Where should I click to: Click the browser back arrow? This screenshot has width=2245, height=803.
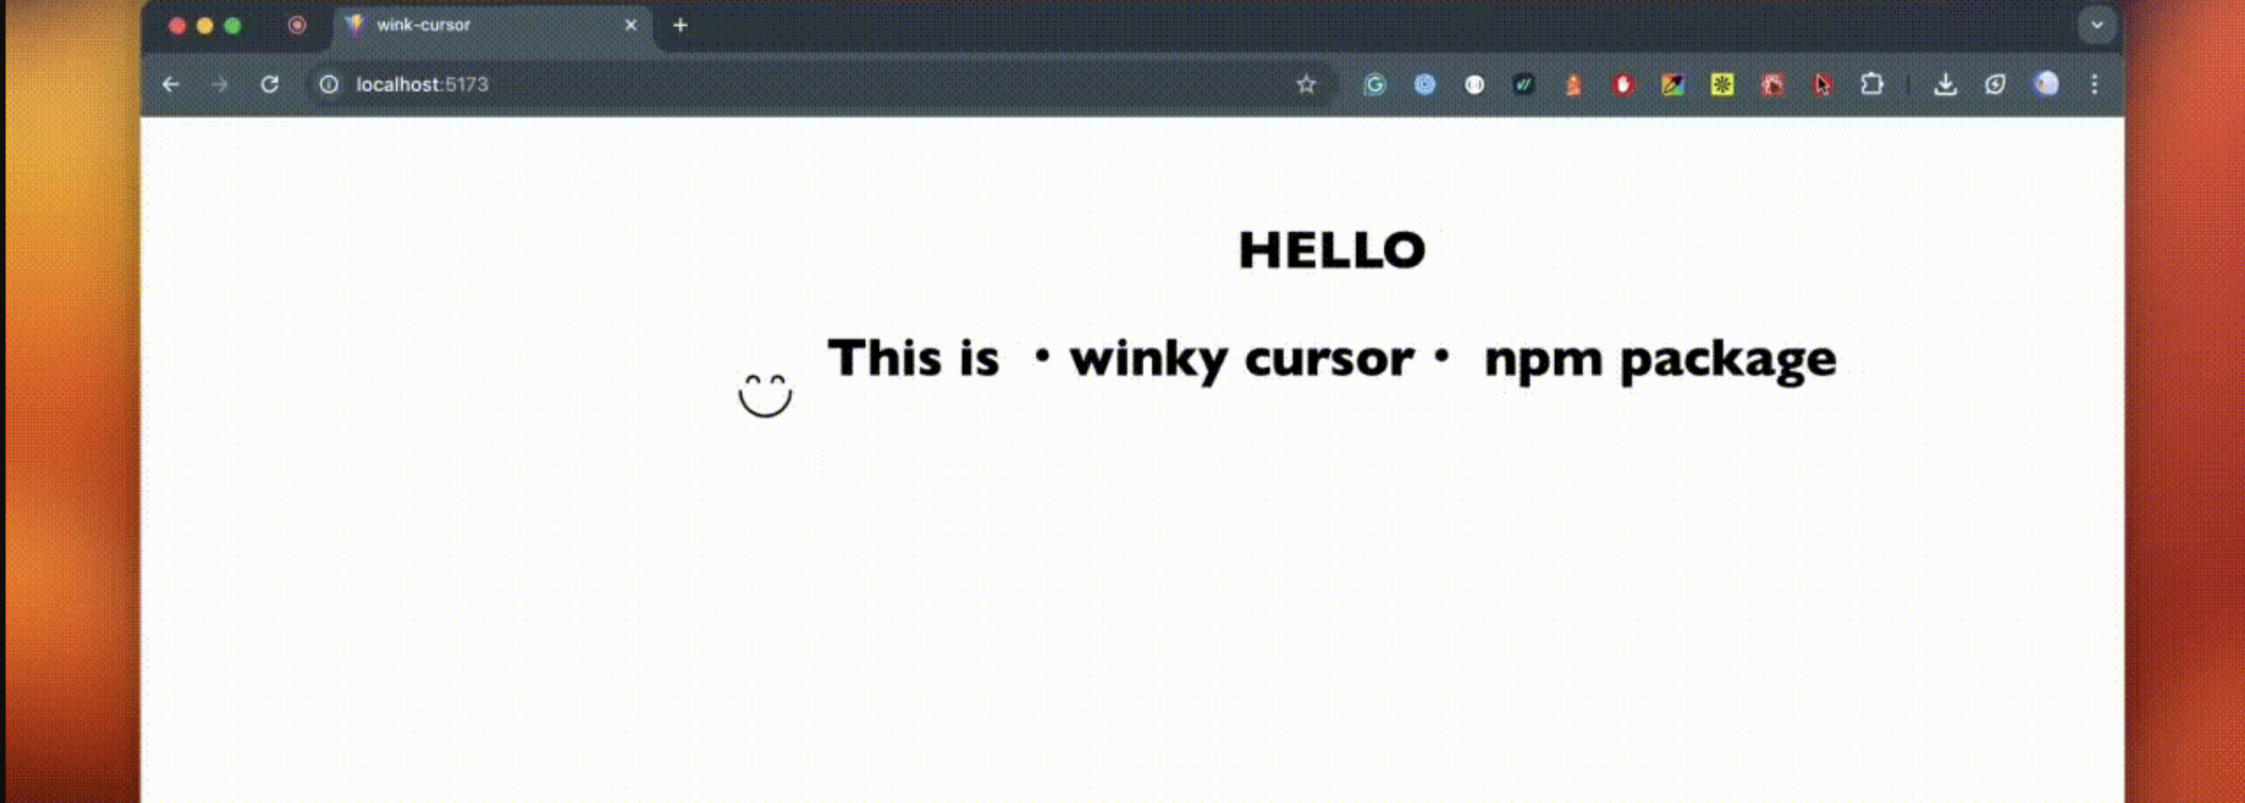pos(170,85)
